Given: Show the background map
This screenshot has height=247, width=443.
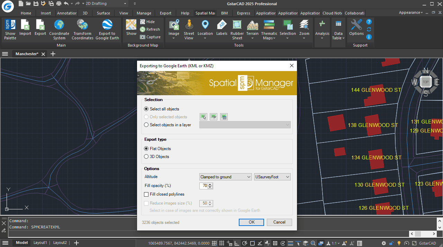Looking at the screenshot, I should [131, 28].
